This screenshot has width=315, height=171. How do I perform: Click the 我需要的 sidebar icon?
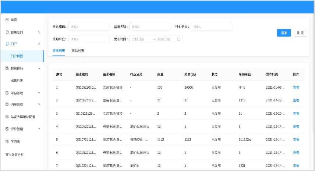pyautogui.click(x=7, y=32)
